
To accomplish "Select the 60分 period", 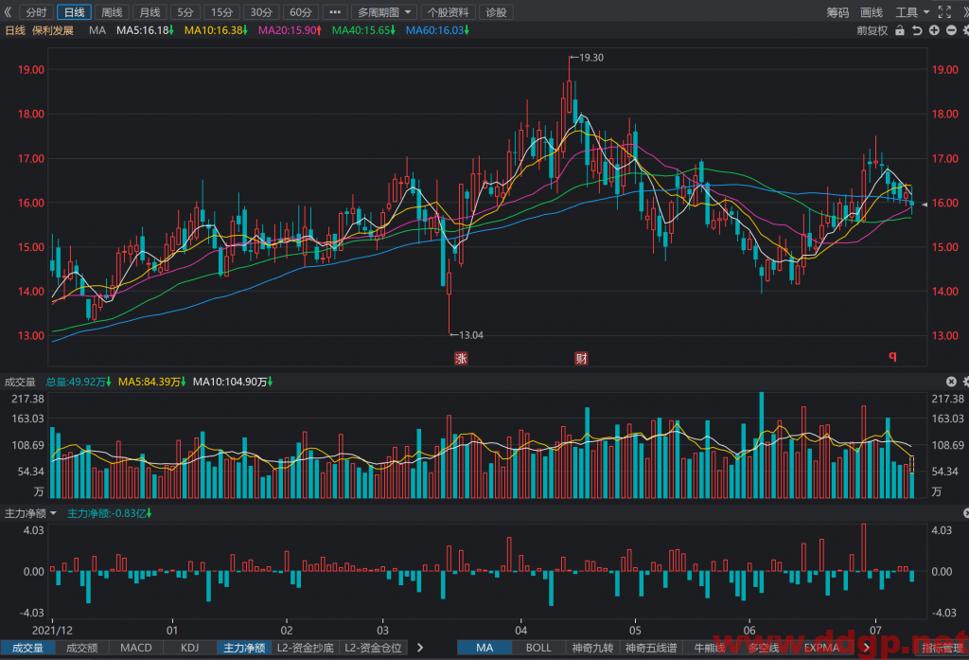I will pyautogui.click(x=301, y=11).
